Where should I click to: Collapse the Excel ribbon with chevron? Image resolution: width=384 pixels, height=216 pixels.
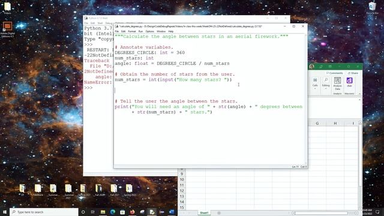(x=359, y=94)
